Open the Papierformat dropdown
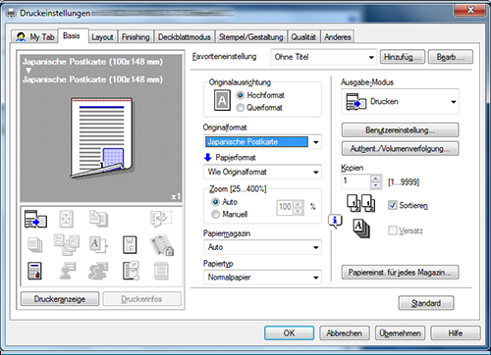The width and height of the screenshot is (491, 355). (x=262, y=172)
